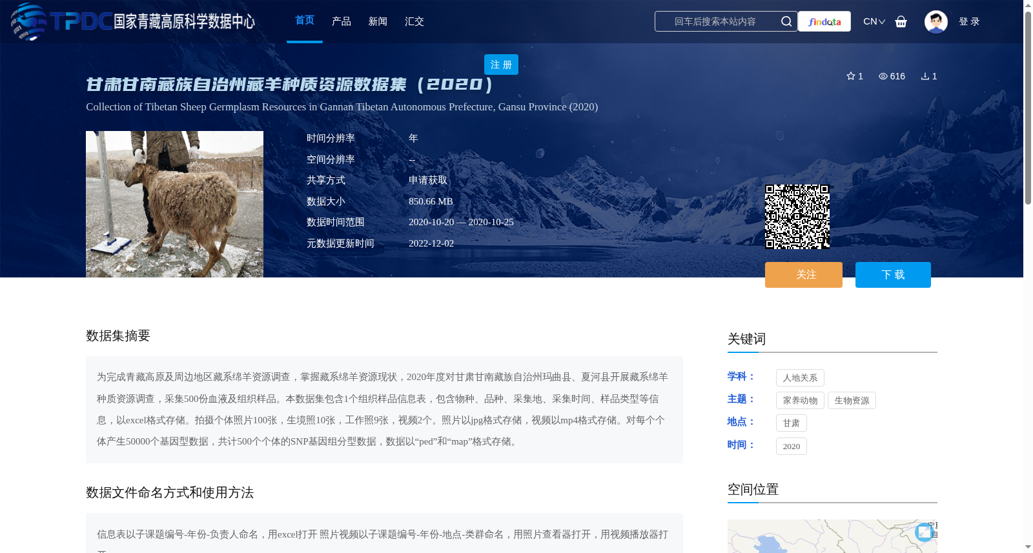Click the dataset Chinese title heading
This screenshot has height=553, width=1033.
290,84
